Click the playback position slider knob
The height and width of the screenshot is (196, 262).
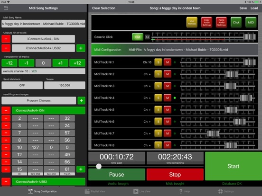click(99, 166)
